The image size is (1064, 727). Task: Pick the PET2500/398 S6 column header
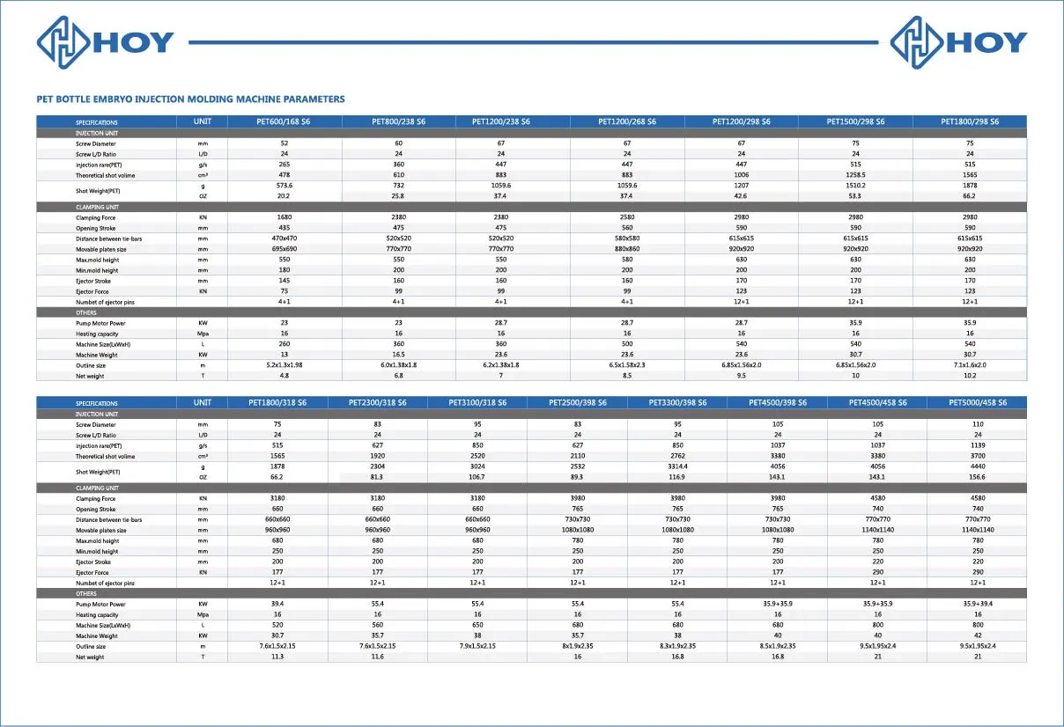(578, 402)
